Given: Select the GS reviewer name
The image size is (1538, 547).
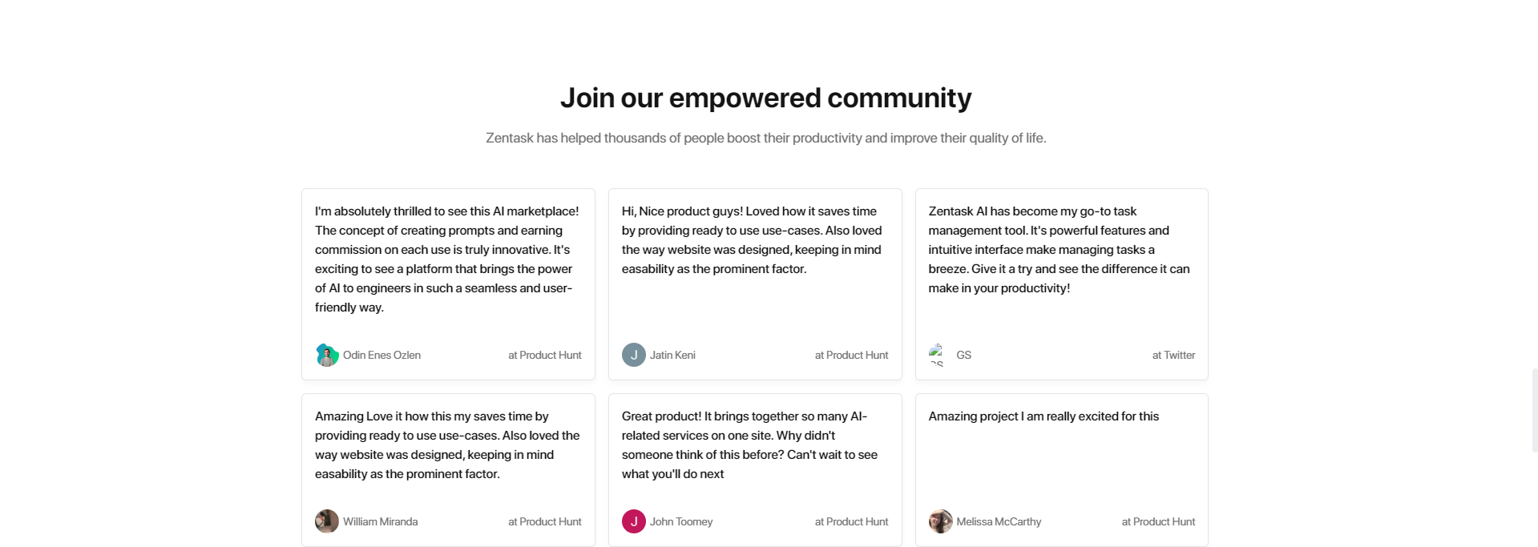Looking at the screenshot, I should click(963, 355).
